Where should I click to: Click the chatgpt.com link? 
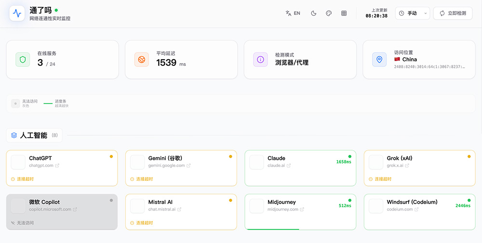click(x=41, y=166)
